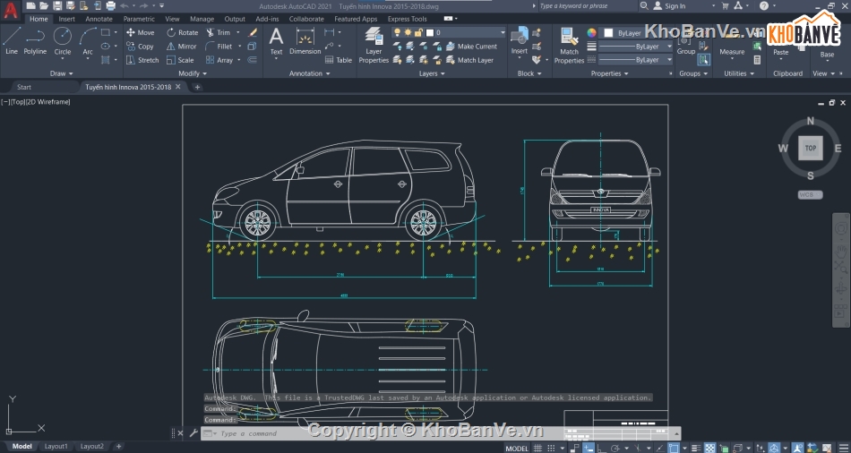The width and height of the screenshot is (851, 453).
Task: Click Sign In
Action: pyautogui.click(x=669, y=6)
